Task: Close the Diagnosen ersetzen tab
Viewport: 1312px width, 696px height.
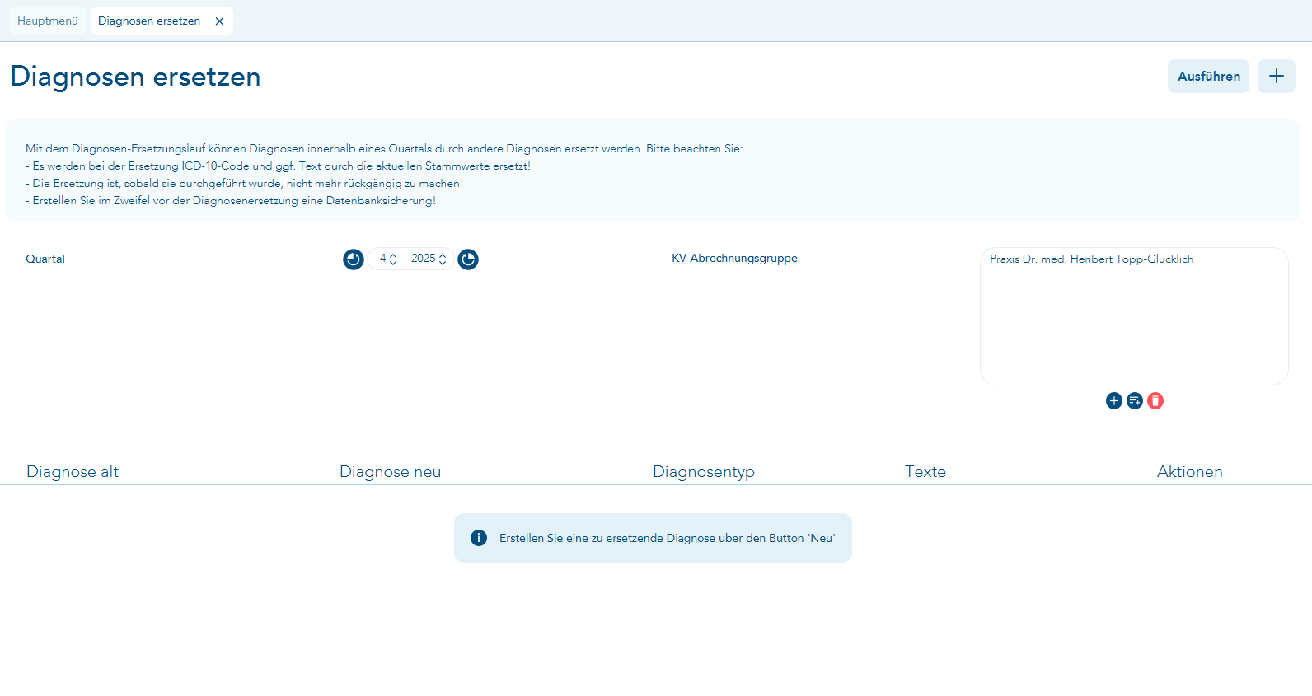Action: [219, 21]
